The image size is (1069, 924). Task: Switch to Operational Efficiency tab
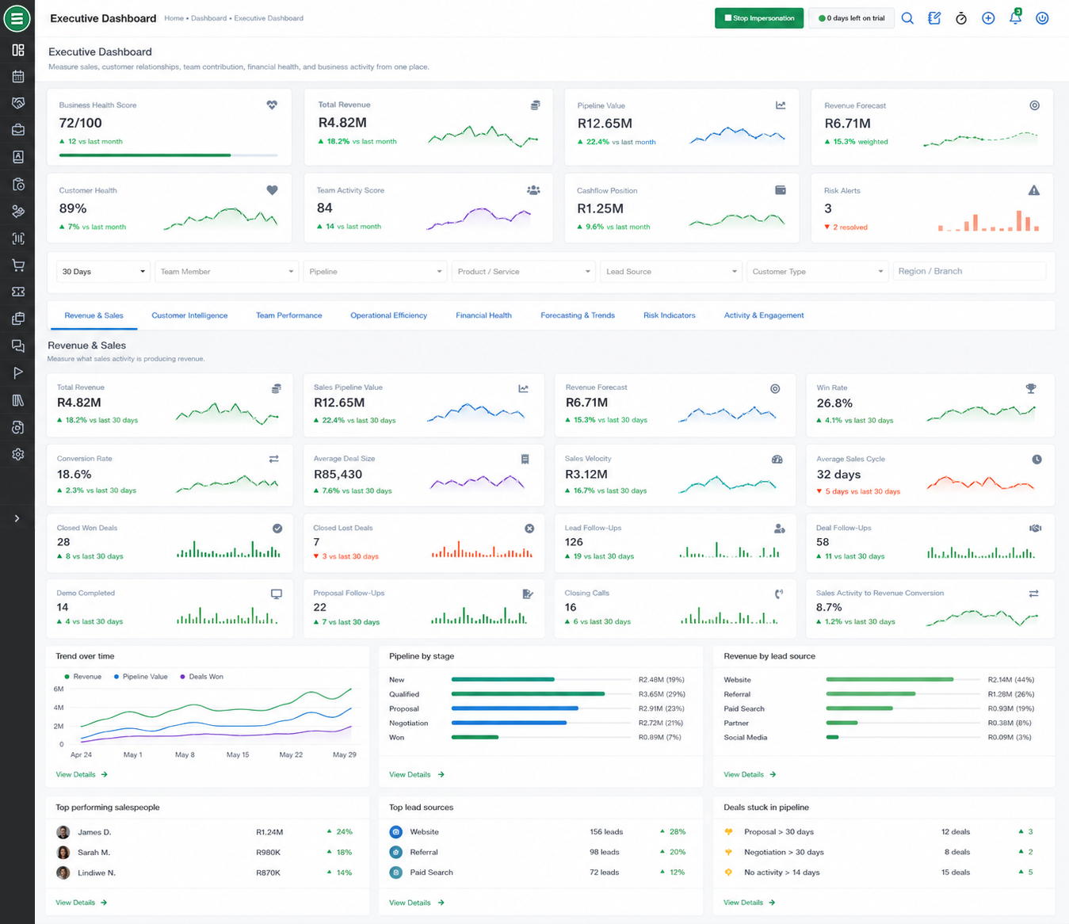pos(388,315)
